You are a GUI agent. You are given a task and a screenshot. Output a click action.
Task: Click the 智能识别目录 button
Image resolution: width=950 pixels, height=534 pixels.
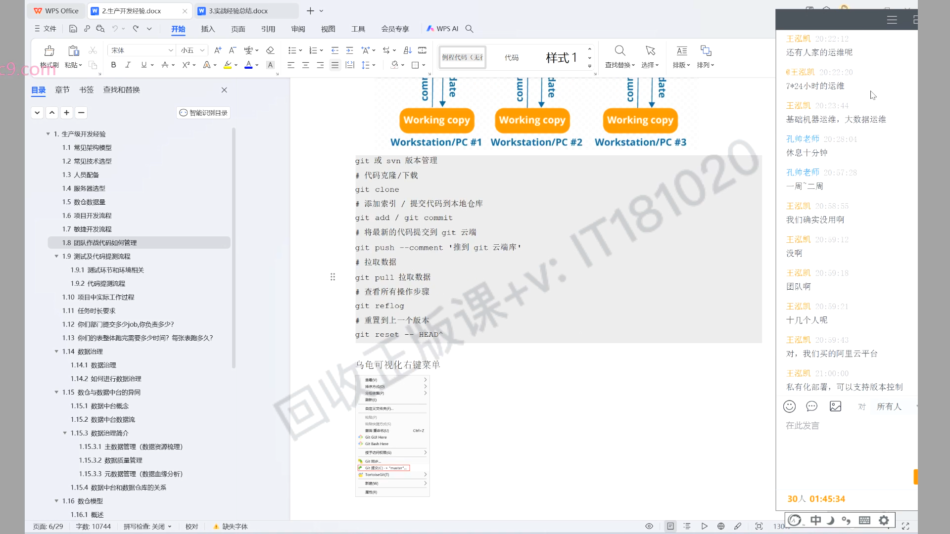203,113
